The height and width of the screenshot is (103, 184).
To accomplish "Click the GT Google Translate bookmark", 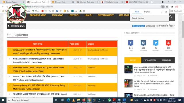I will [59, 11].
